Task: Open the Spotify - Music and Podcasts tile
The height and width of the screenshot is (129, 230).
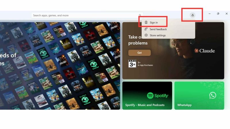Action: pyautogui.click(x=147, y=96)
